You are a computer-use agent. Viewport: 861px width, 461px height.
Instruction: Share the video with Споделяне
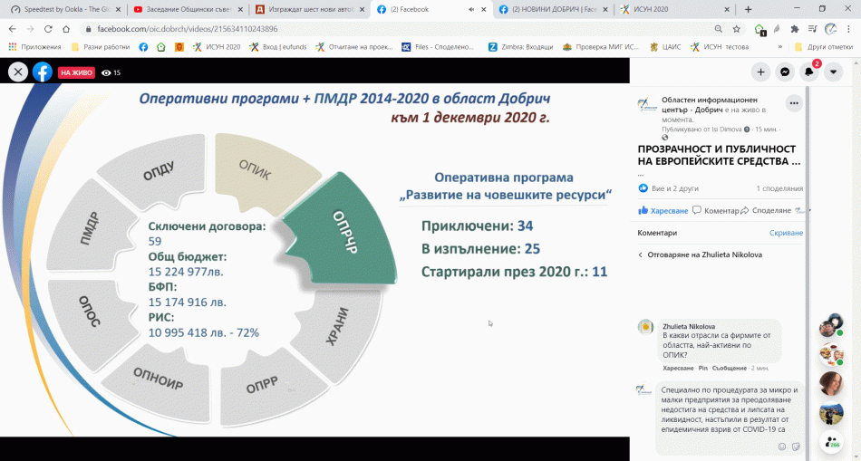(767, 210)
